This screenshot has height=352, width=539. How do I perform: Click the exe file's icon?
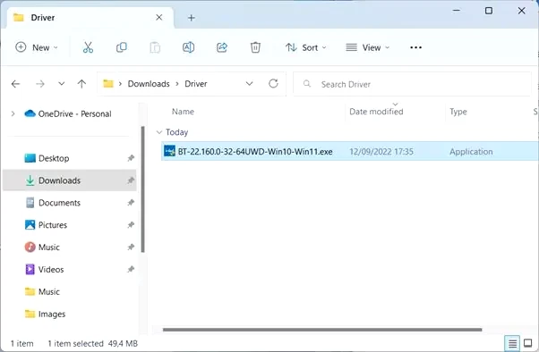click(x=169, y=151)
